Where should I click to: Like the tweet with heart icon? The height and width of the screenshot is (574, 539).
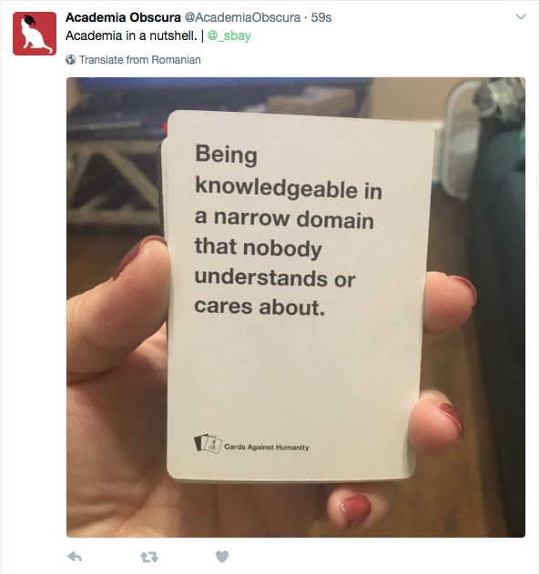222,557
